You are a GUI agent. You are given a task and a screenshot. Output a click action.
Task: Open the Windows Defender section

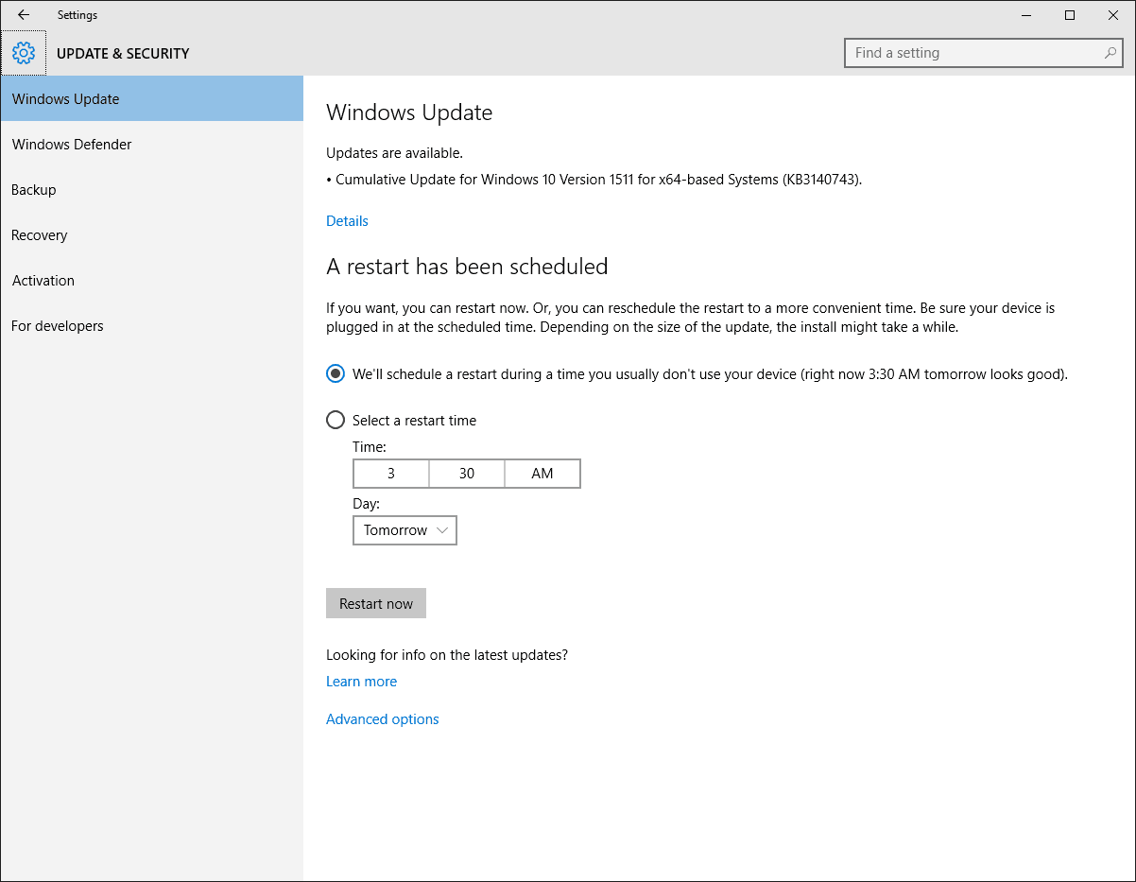click(152, 144)
